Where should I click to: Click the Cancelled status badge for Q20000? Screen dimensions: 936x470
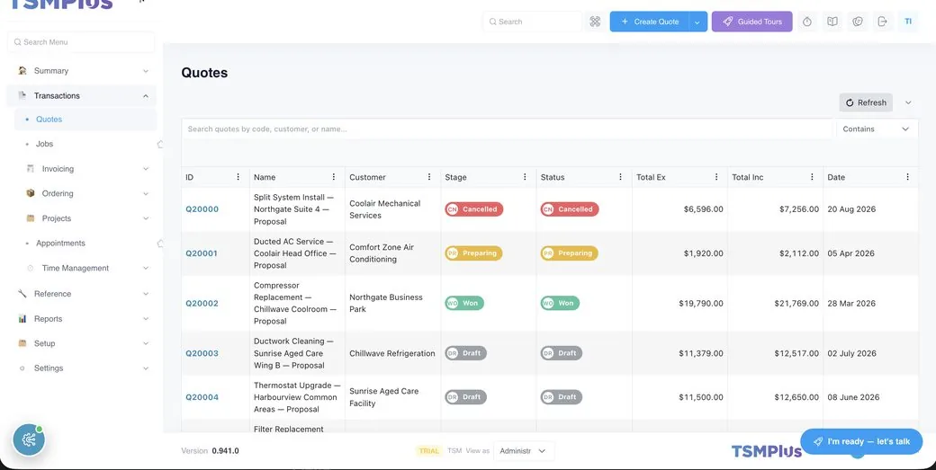570,209
